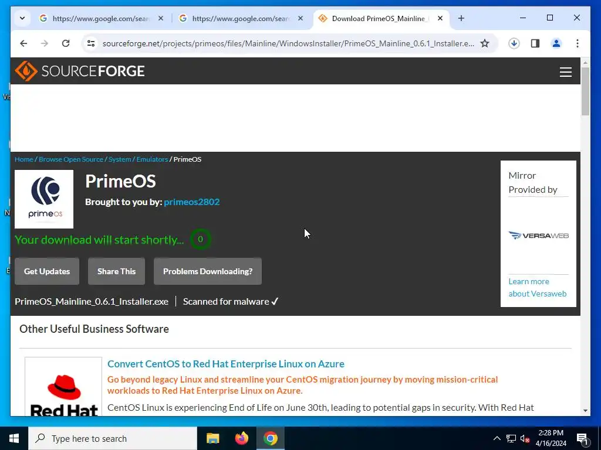View site information icon in address bar
The width and height of the screenshot is (601, 450).
pos(91,43)
